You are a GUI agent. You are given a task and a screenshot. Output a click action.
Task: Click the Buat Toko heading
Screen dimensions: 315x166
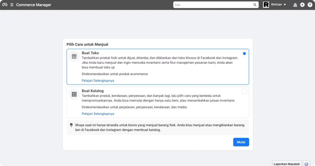coord(90,53)
